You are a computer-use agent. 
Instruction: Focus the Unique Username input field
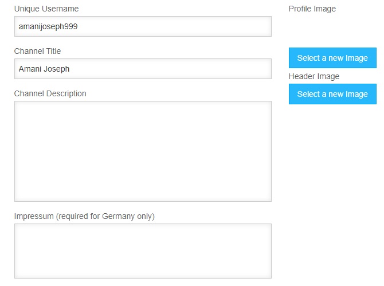point(143,26)
